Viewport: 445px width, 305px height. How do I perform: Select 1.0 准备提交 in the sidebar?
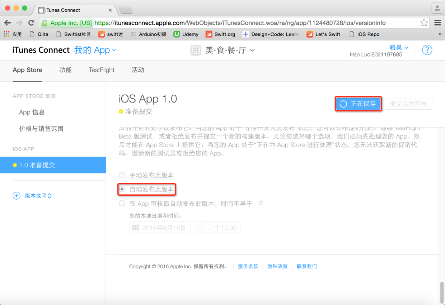coord(53,165)
